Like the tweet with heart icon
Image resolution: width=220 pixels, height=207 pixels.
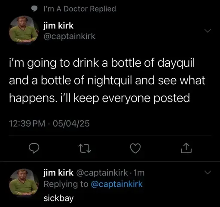pyautogui.click(x=135, y=148)
